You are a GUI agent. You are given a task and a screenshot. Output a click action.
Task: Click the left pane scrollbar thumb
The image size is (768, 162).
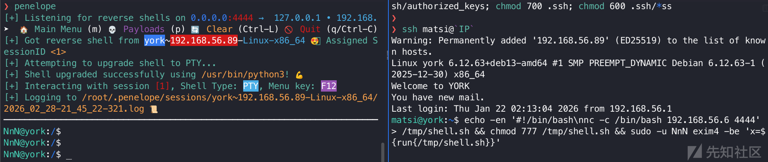pos(383,152)
